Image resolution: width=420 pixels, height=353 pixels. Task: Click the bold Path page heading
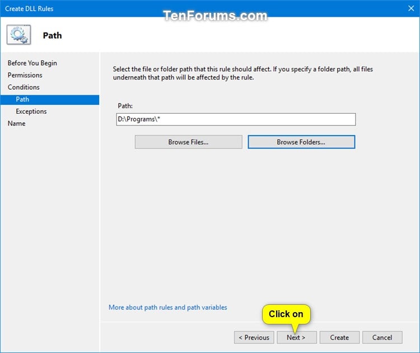52,35
